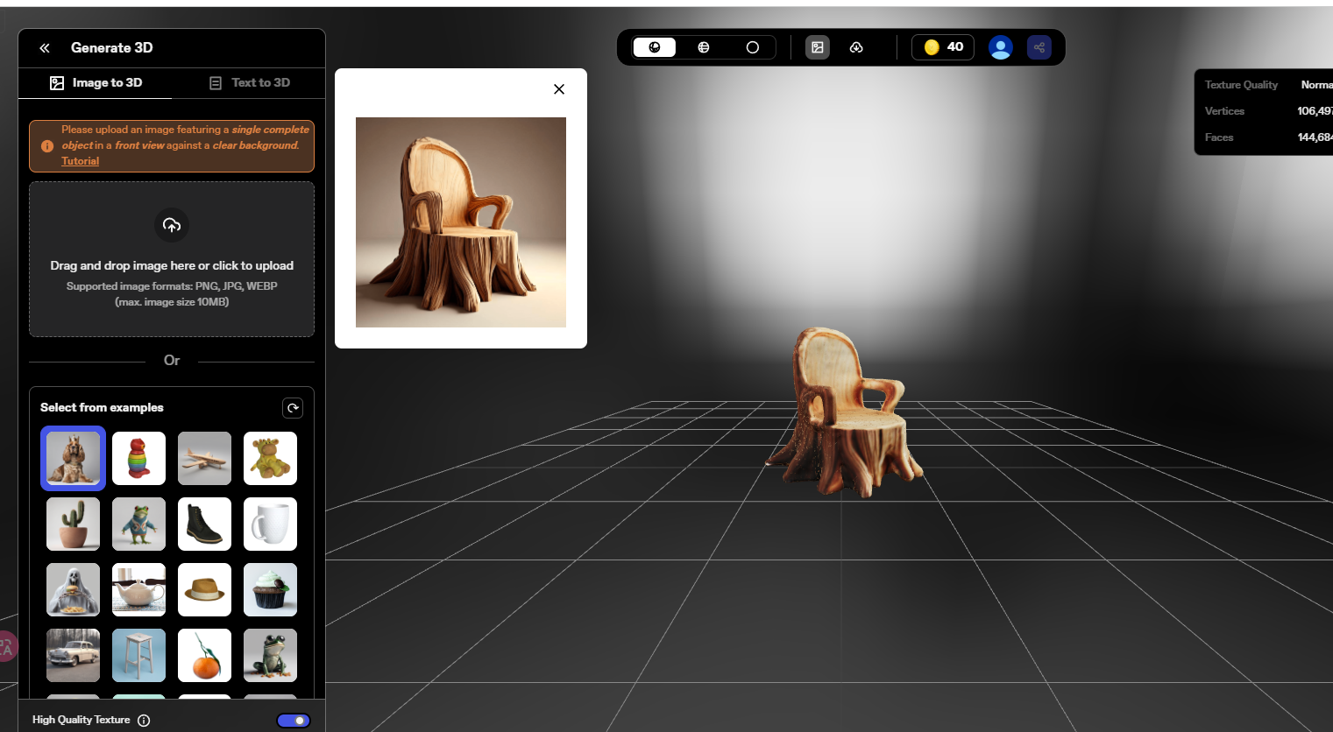Switch to untextured circle view mode
The image size is (1333, 732).
click(752, 47)
